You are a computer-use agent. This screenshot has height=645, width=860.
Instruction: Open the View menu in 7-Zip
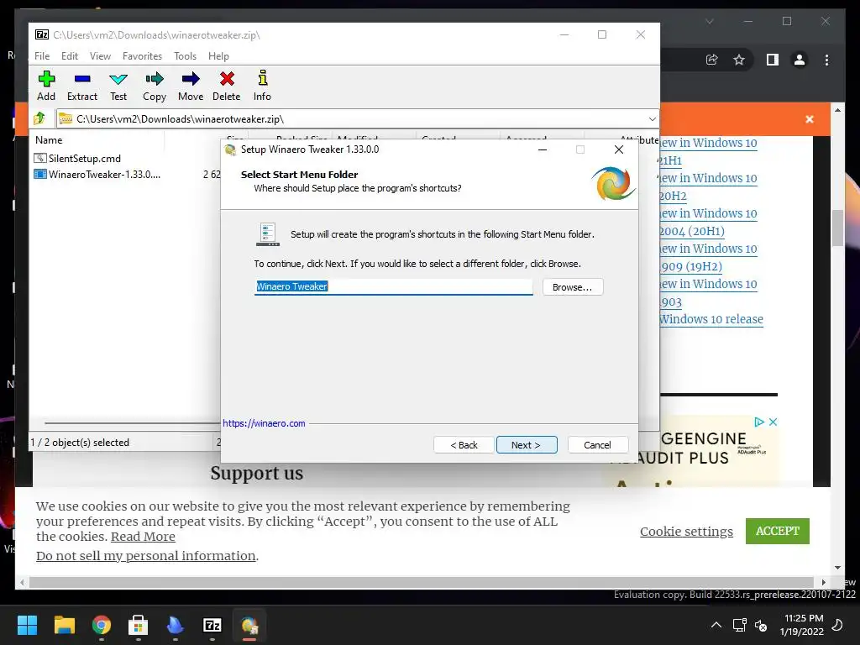(101, 56)
